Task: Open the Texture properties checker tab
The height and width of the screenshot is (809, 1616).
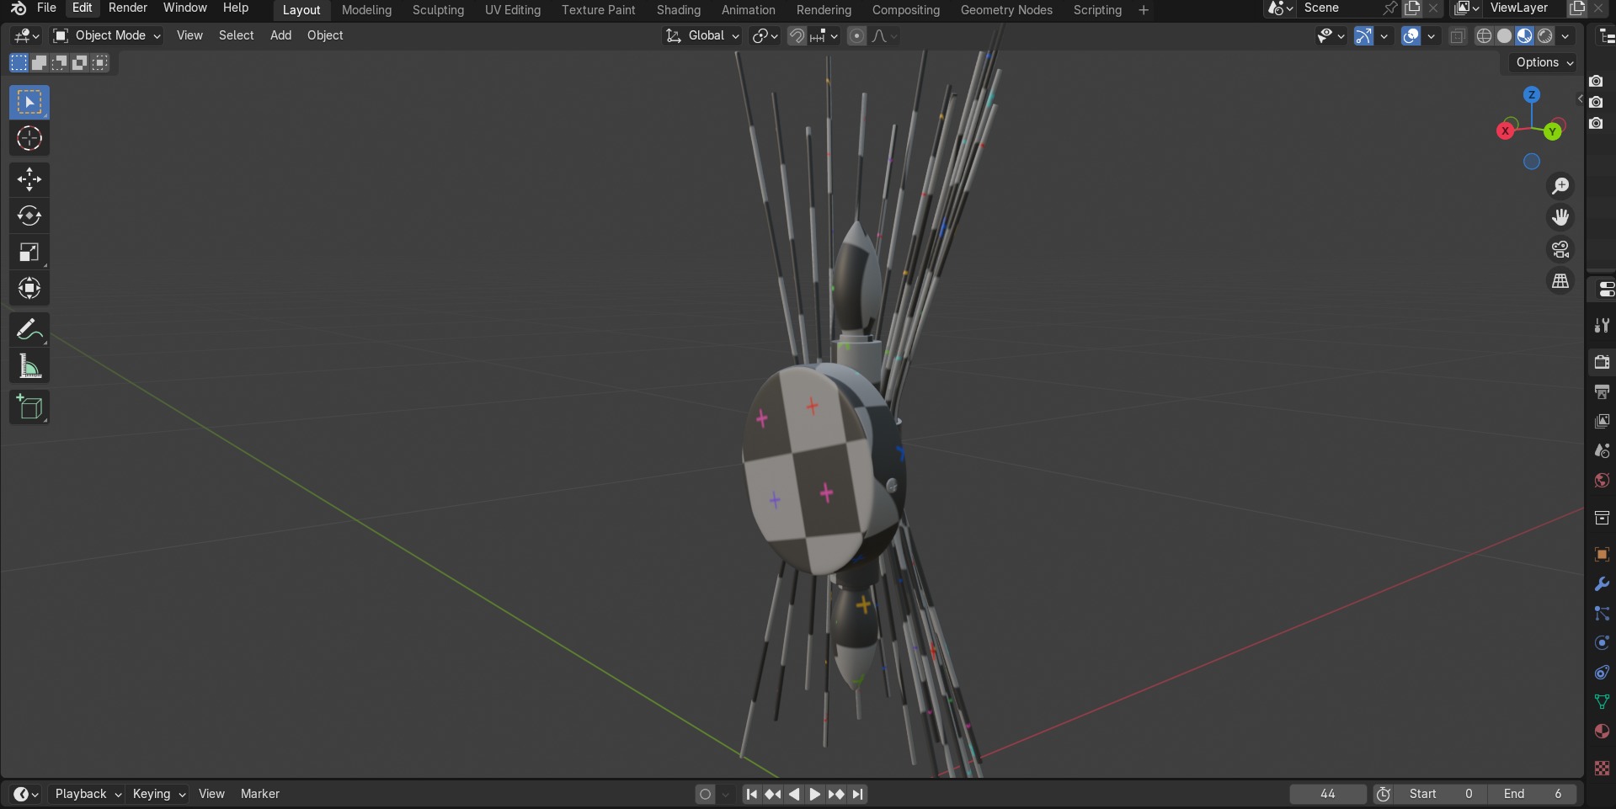Action: point(1602,768)
